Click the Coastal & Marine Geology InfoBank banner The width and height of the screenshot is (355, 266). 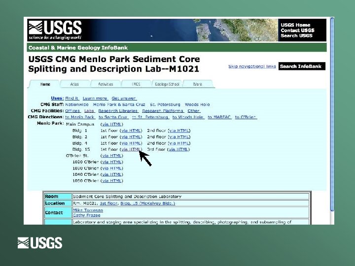[x=177, y=48]
